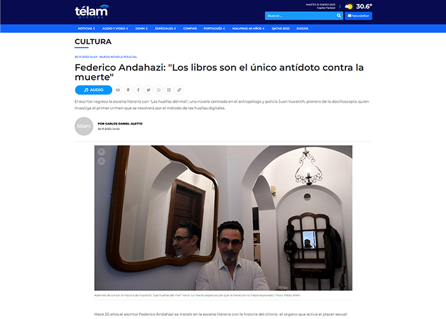Expand the Malvinas 40 Años menu

[248, 29]
